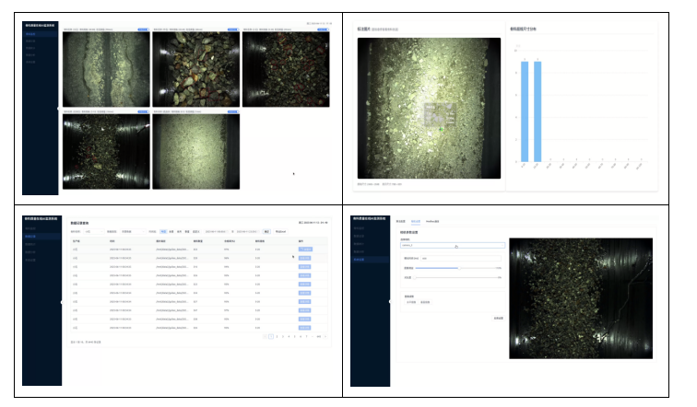Collapse the sidebar handle in the camera settings page
This screenshot has width=697, height=407.
point(390,302)
